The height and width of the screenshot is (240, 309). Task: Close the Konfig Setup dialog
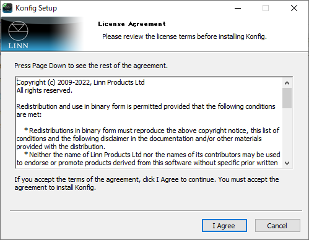pyautogui.click(x=294, y=8)
